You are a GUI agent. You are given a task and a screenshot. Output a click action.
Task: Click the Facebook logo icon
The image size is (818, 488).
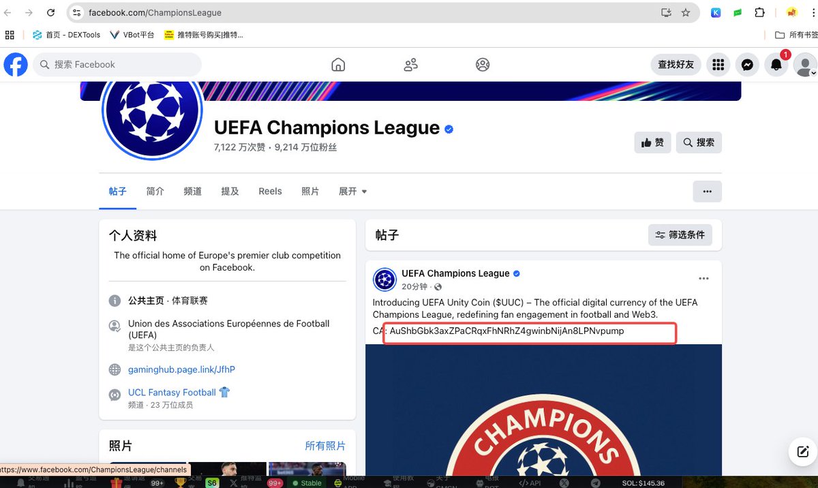(16, 65)
